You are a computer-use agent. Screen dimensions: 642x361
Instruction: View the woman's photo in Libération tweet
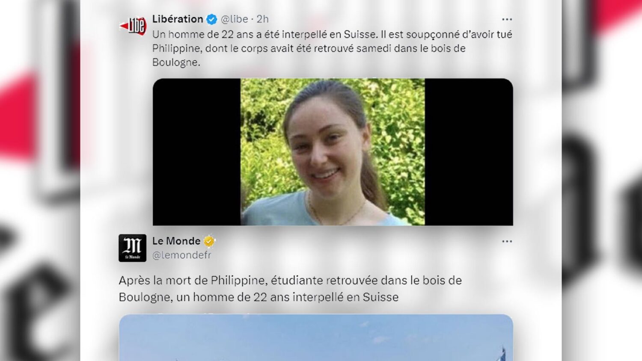(333, 152)
